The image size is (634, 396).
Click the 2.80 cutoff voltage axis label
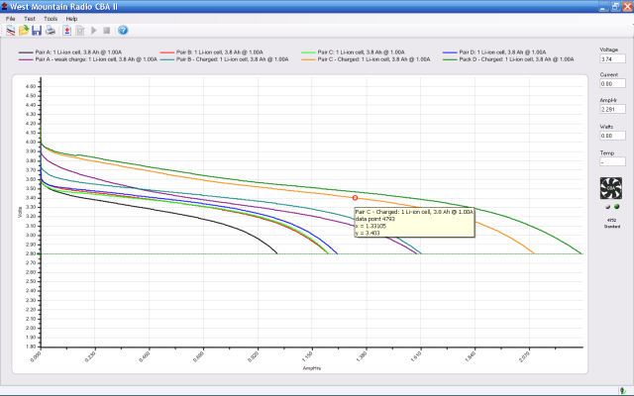point(31,253)
